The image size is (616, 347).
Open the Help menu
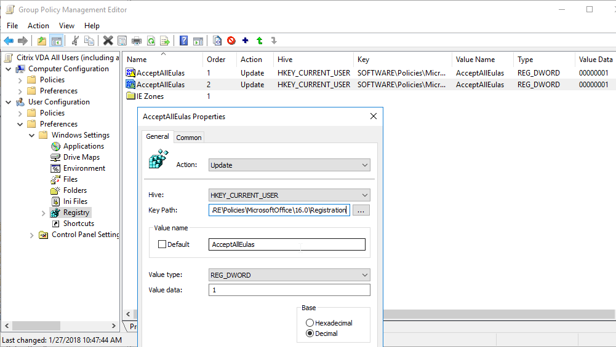pos(92,25)
